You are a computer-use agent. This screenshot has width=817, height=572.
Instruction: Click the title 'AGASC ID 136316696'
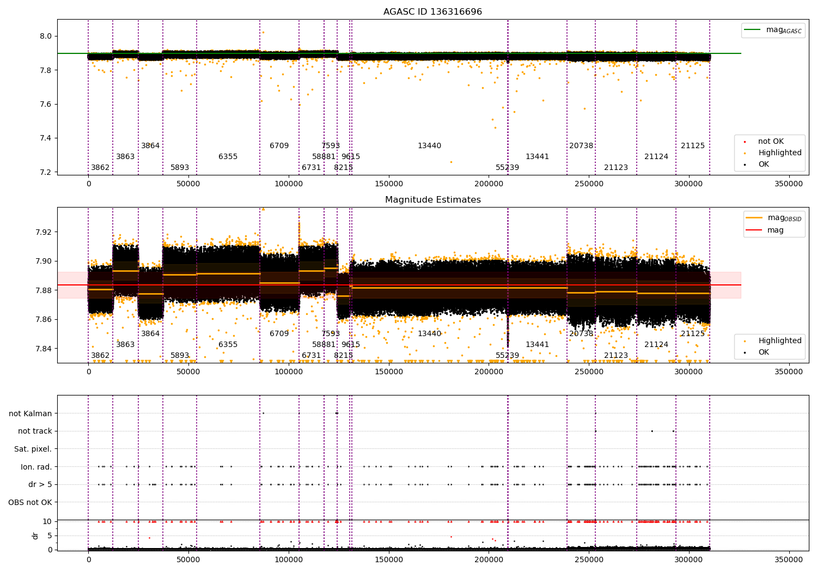pyautogui.click(x=432, y=12)
